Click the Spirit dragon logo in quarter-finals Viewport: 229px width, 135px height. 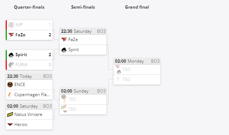(x=11, y=55)
